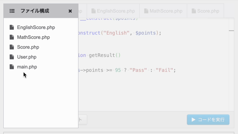238x134 pixels.
Task: Click the file icon next to MathScore.php in list
Action: [x=12, y=37]
